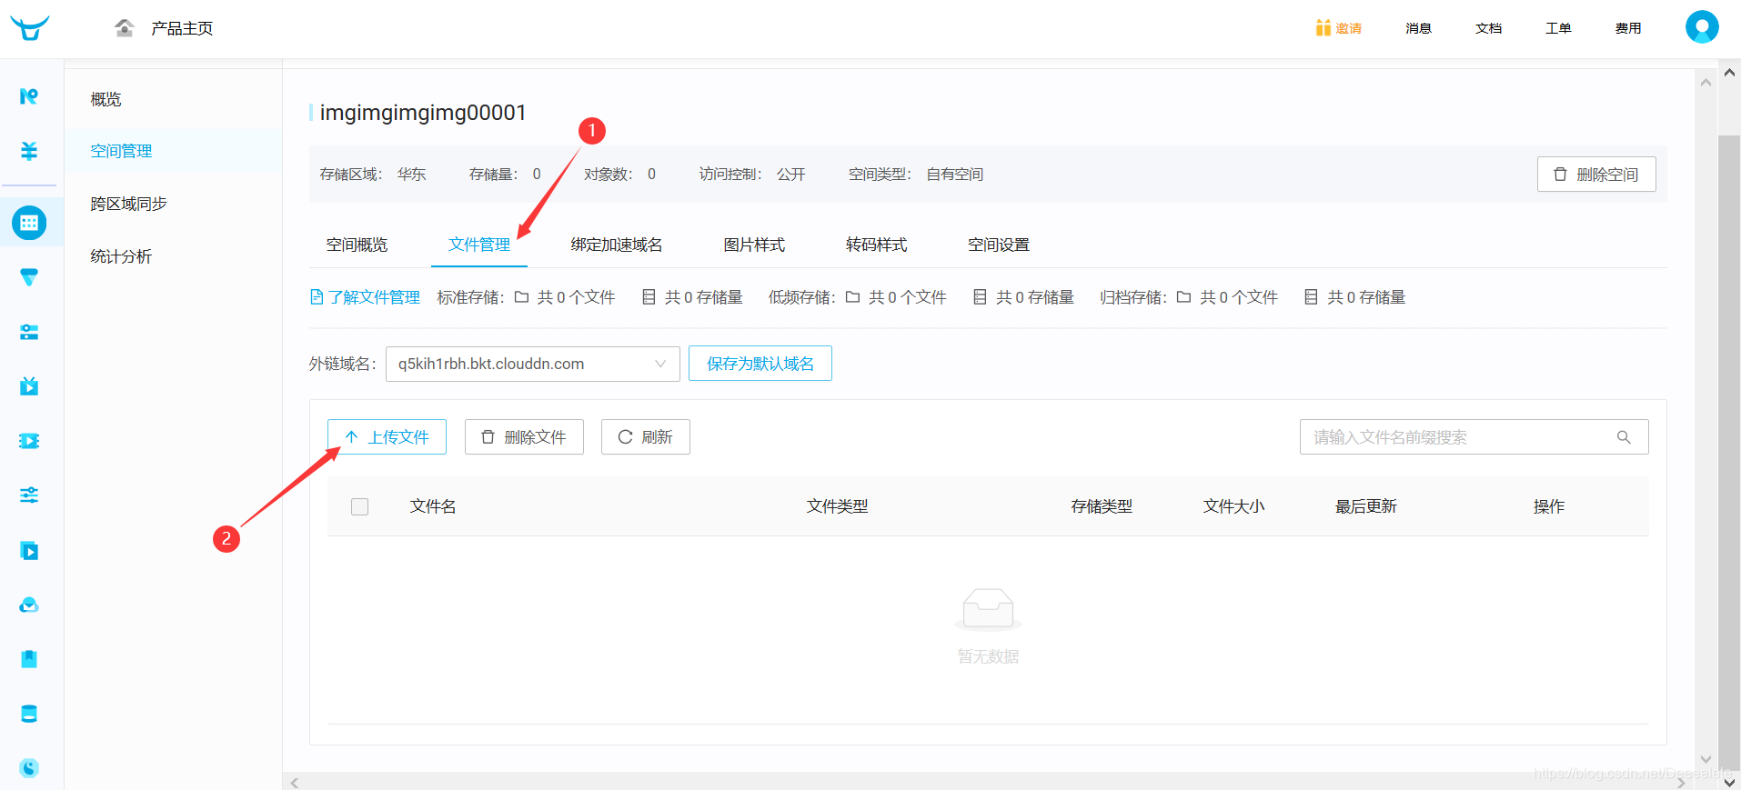Click the 上传文件 button
The height and width of the screenshot is (790, 1741).
[387, 437]
